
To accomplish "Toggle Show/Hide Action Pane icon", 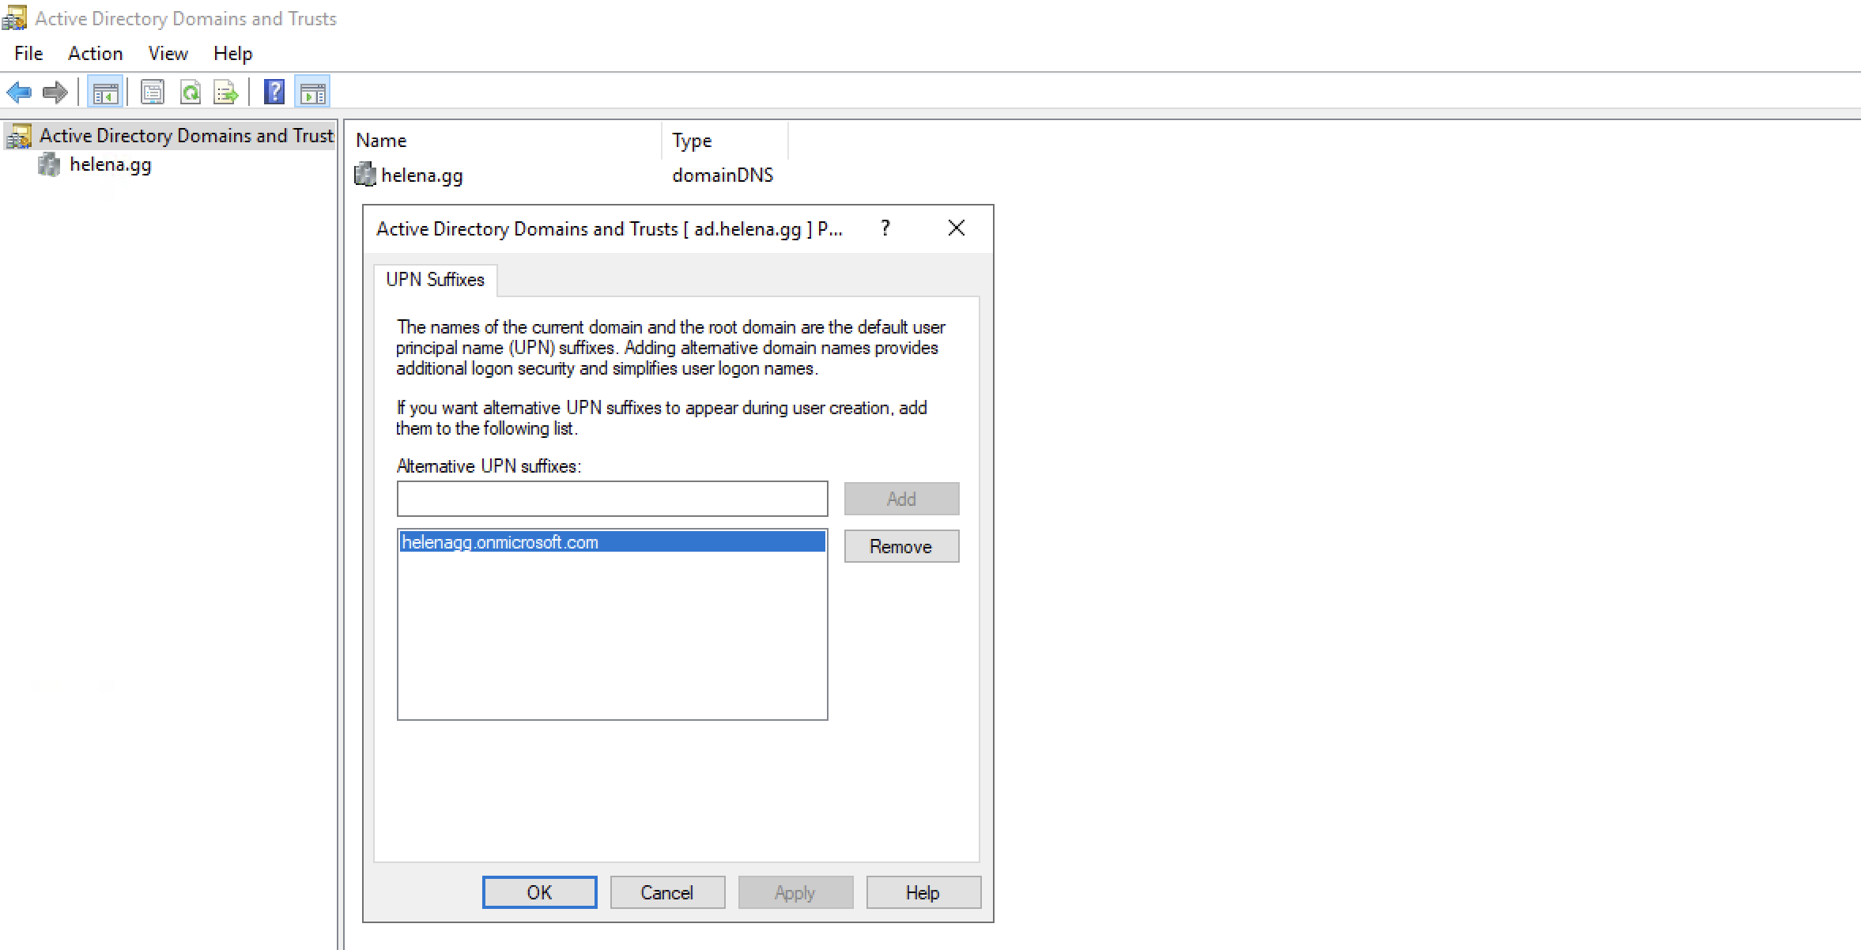I will 312,92.
